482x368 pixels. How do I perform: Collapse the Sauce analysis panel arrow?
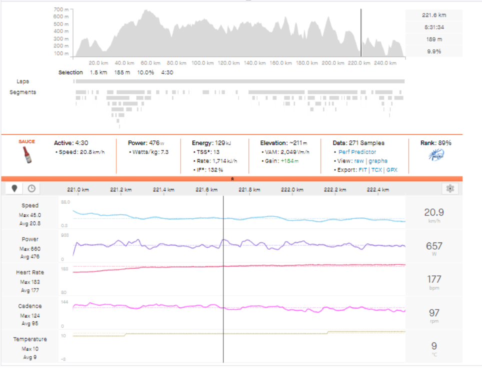232,178
